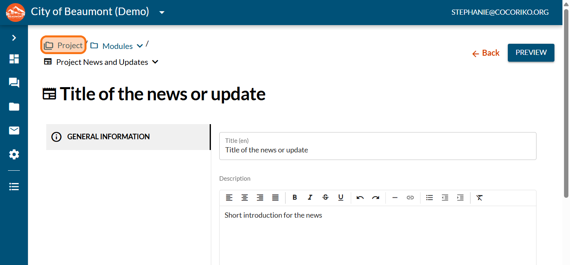The image size is (570, 265).
Task: Open the Project News and Updates dropdown
Action: (155, 62)
